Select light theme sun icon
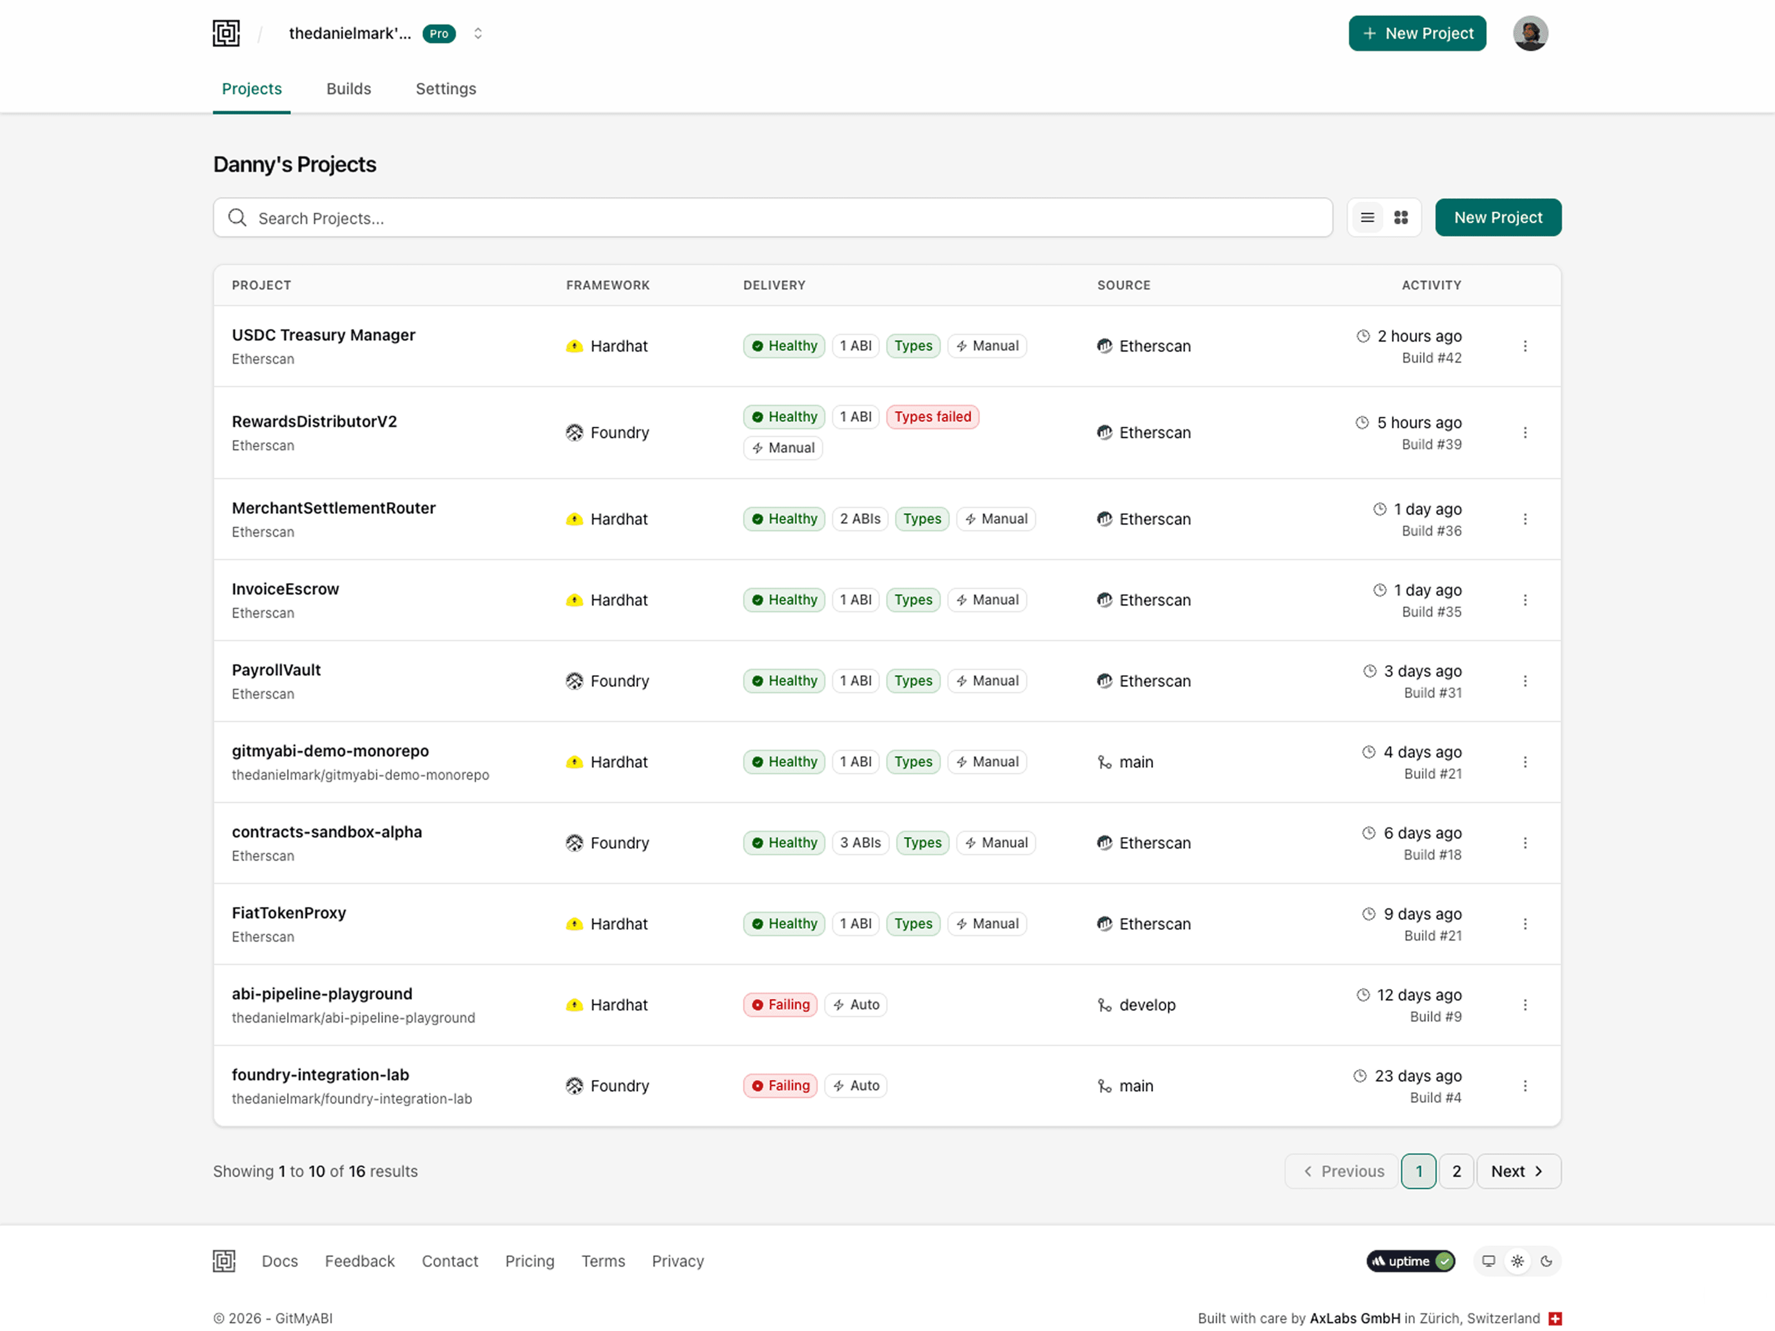Viewport: 1775px width, 1331px height. pos(1518,1262)
